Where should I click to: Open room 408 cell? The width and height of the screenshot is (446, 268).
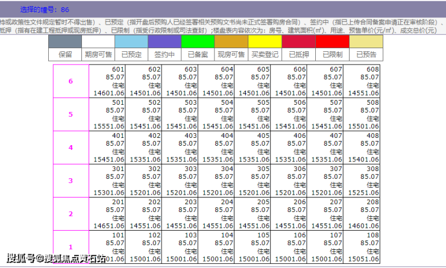click(362, 148)
